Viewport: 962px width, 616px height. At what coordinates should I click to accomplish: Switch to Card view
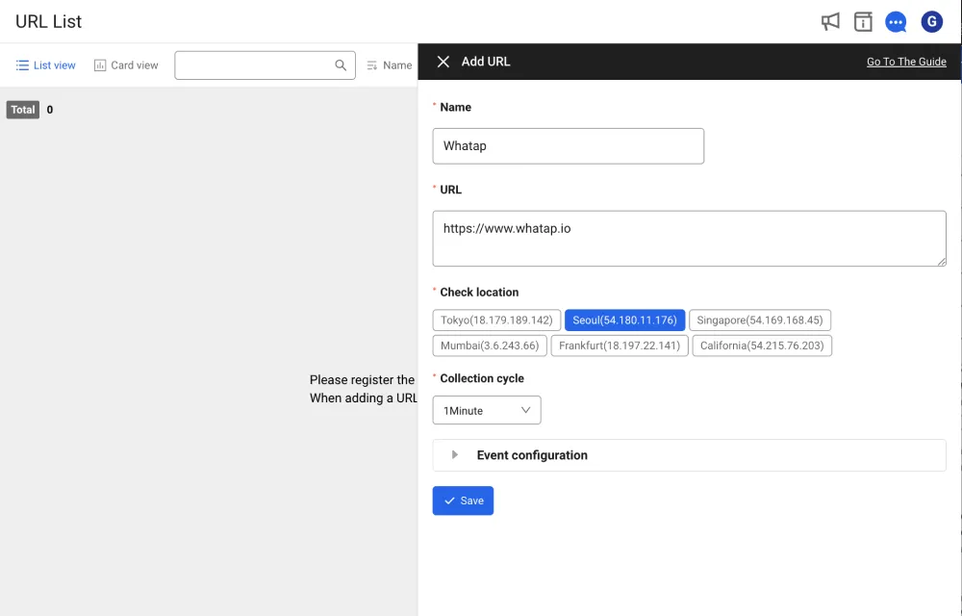click(126, 65)
